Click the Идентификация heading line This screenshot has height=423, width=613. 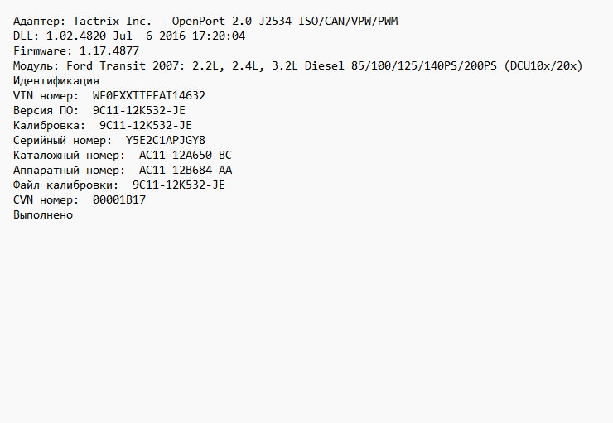pos(56,80)
